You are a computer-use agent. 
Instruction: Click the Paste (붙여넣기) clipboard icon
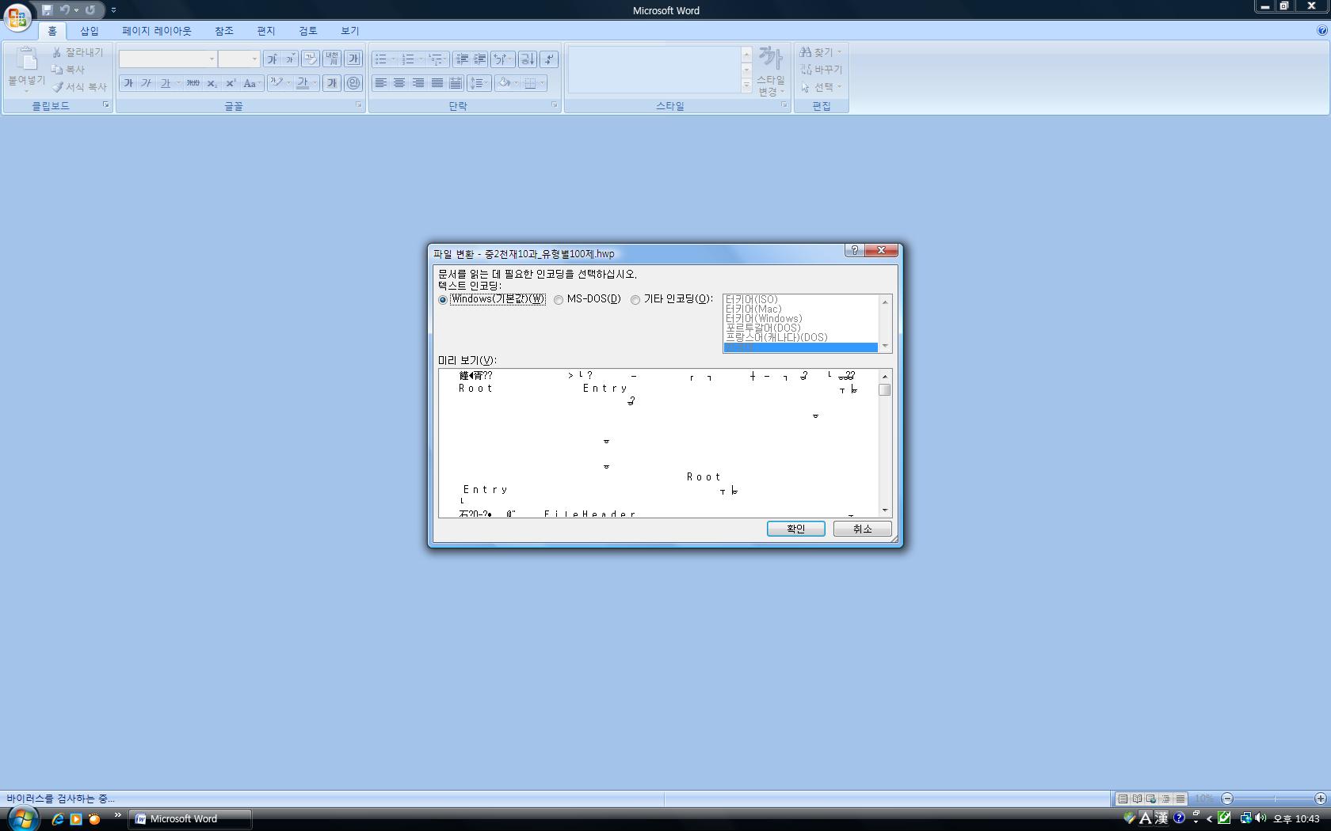pyautogui.click(x=26, y=59)
